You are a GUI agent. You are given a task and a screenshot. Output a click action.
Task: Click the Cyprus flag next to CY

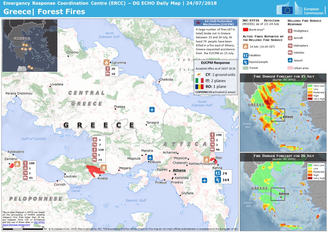(x=199, y=75)
